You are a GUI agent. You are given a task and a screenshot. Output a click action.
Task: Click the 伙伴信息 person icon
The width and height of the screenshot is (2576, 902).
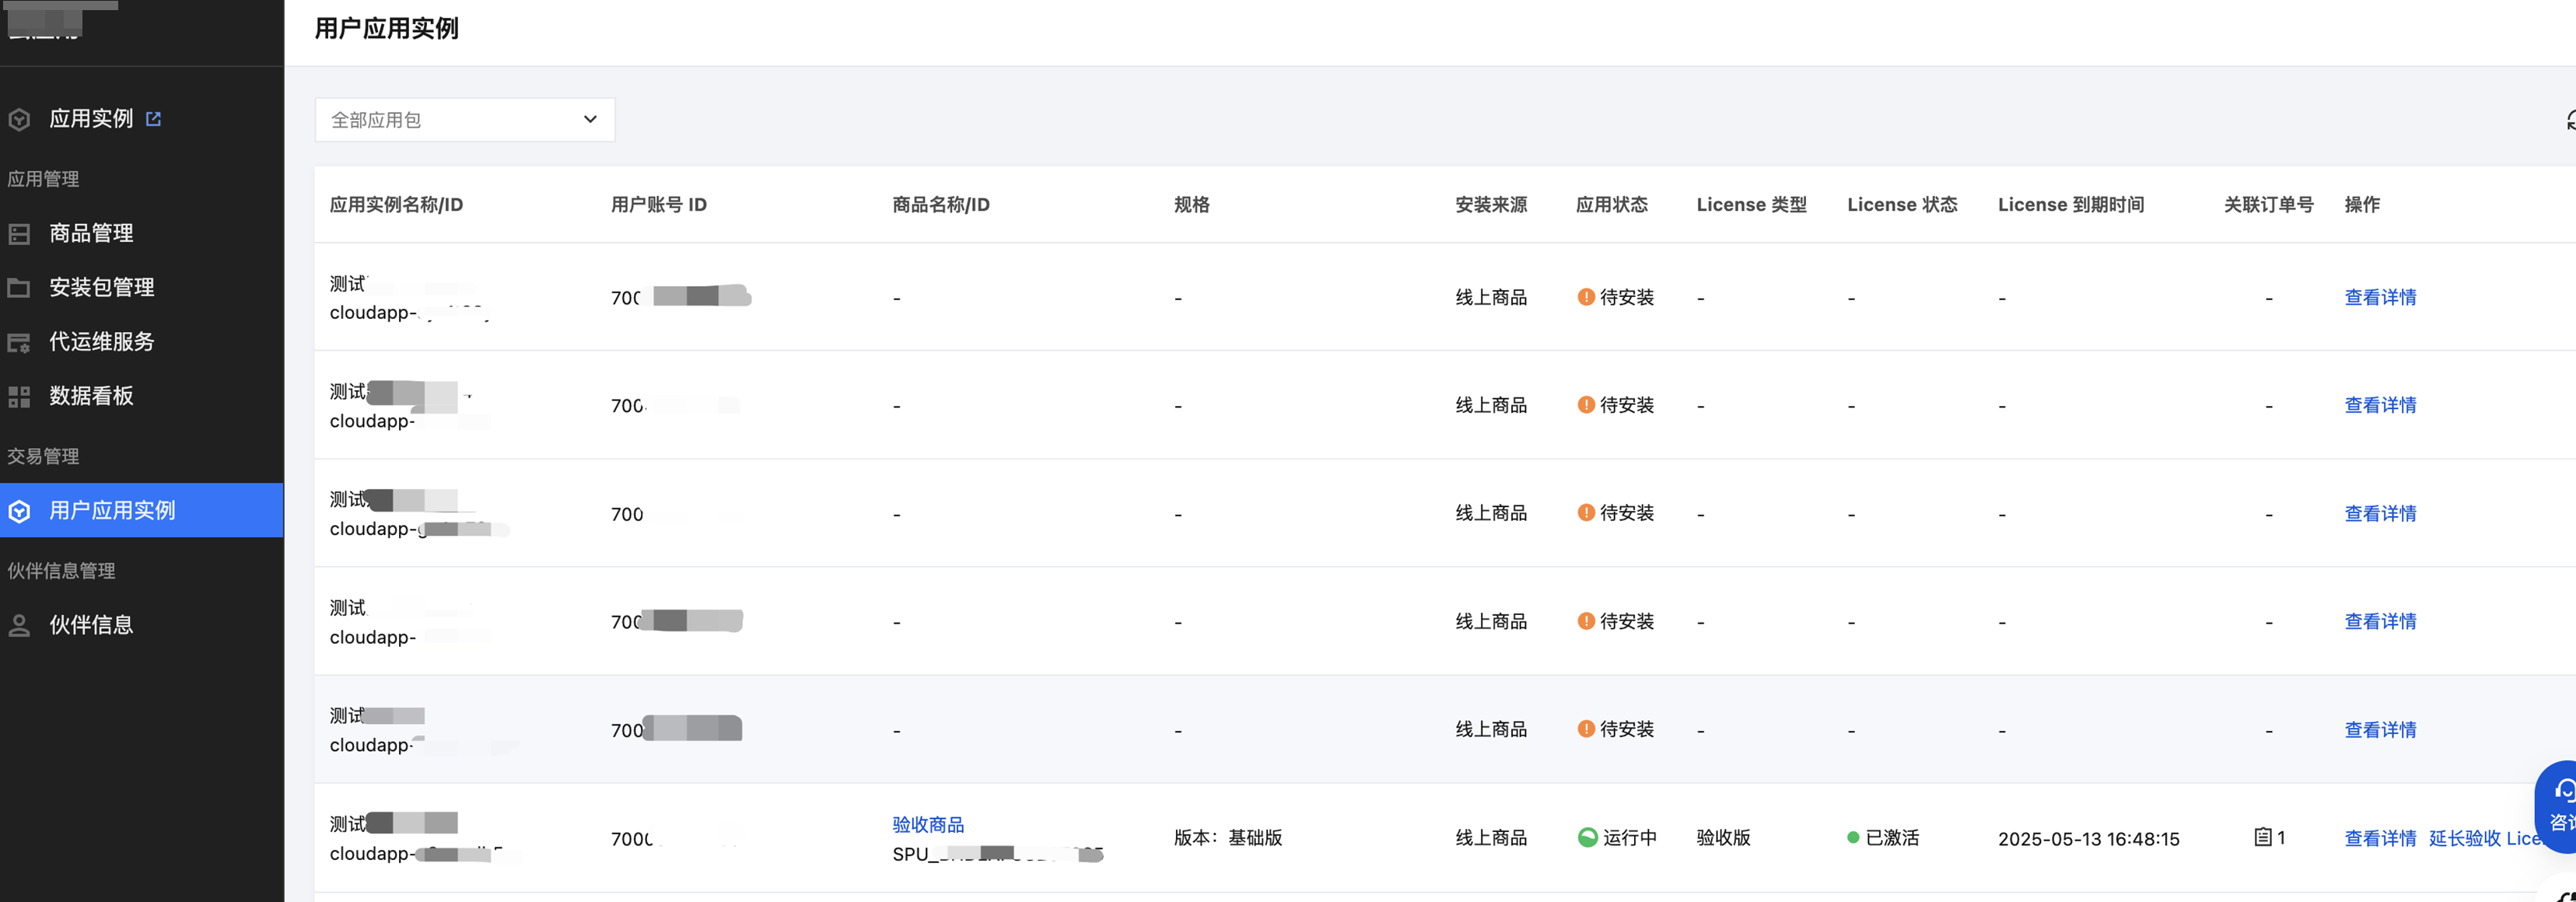19,626
